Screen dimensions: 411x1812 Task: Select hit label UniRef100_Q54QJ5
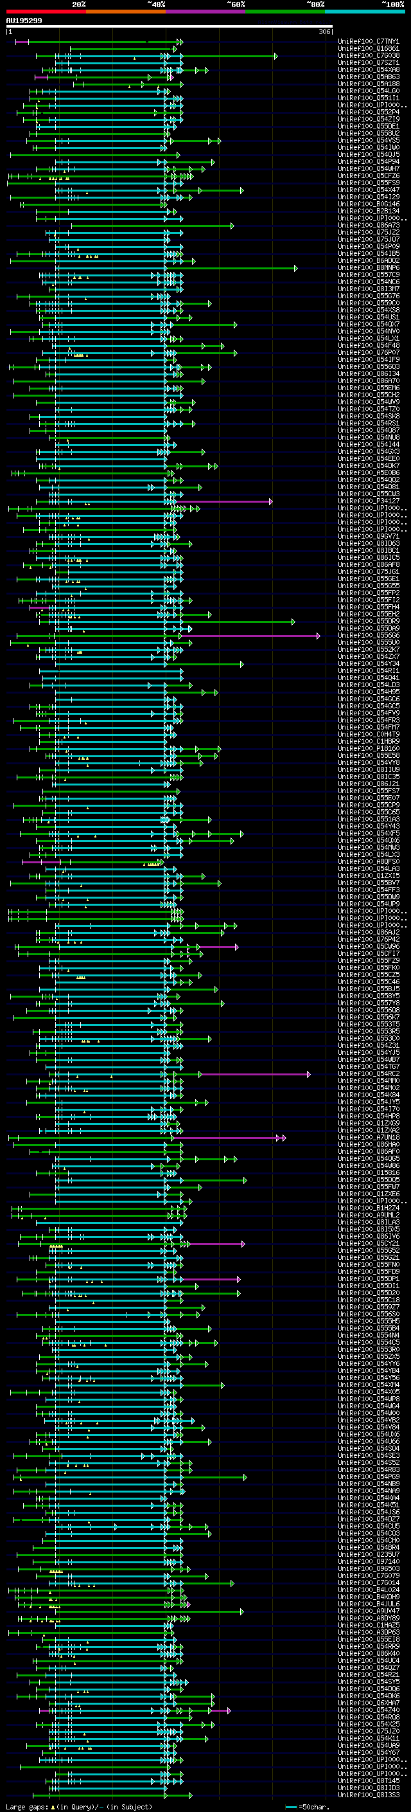click(369, 154)
